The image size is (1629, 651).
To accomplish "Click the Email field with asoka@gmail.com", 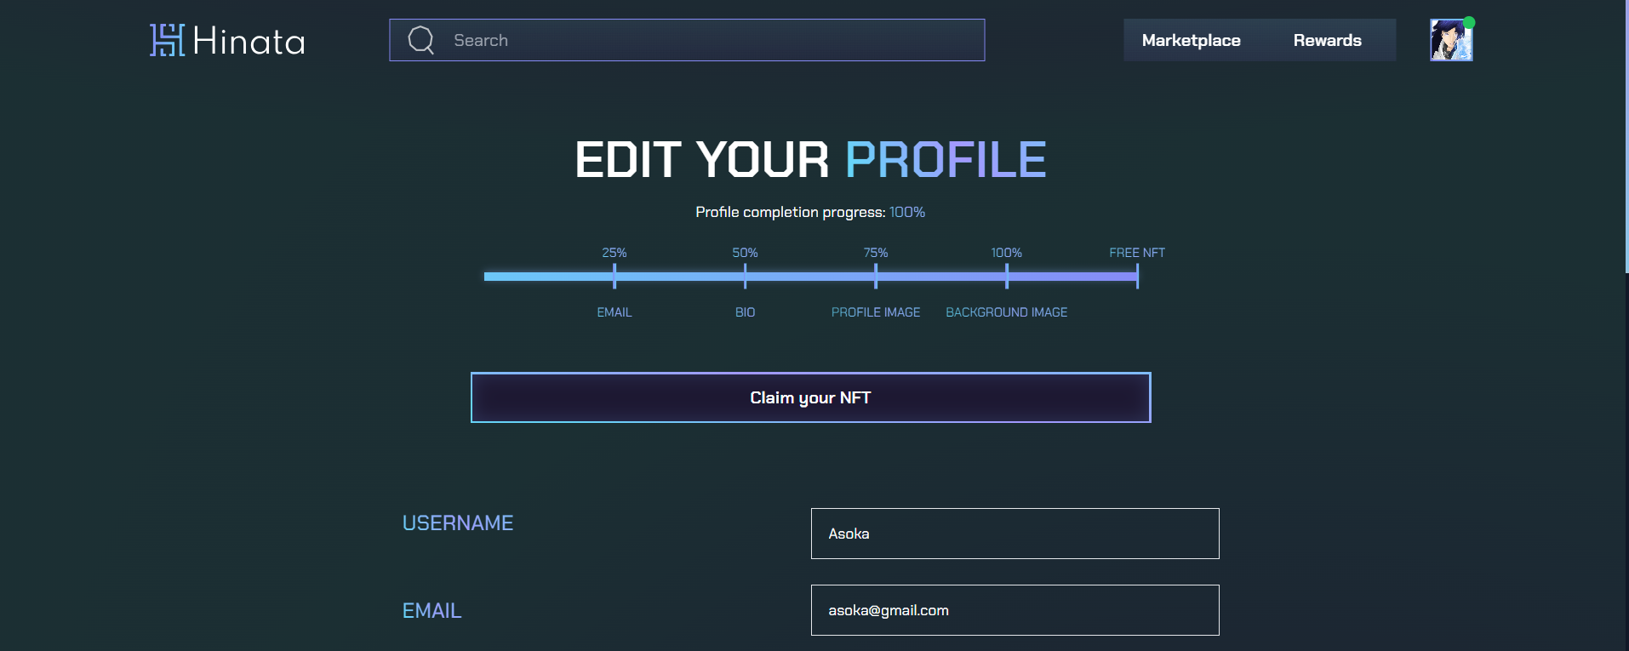I will (1015, 610).
